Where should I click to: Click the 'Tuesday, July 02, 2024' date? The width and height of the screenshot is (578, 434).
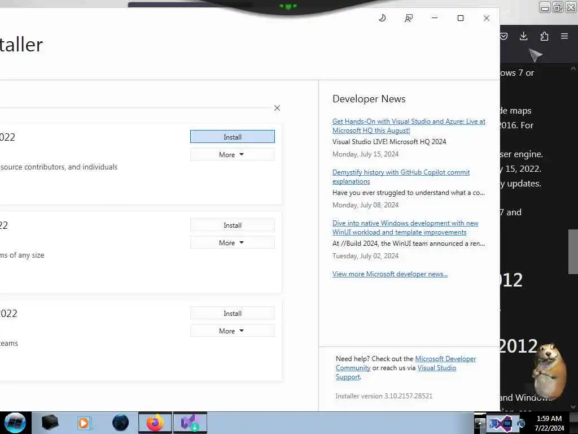pos(365,256)
